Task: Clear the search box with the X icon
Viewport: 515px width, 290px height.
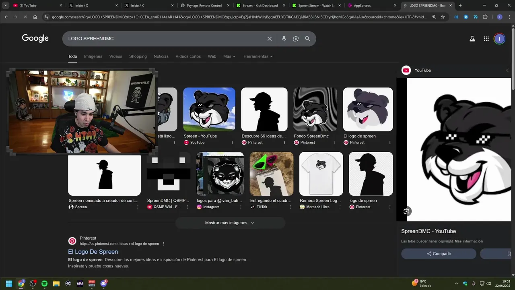Action: (x=270, y=39)
